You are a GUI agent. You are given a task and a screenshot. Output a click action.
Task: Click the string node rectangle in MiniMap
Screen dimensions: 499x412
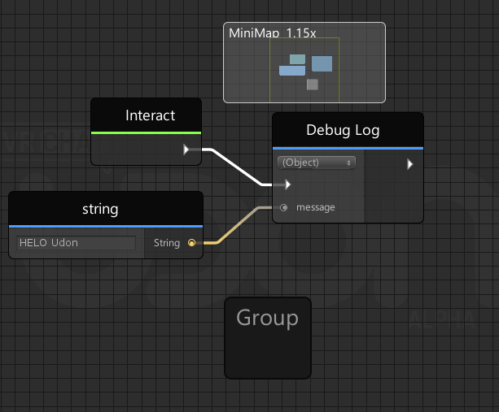[292, 71]
